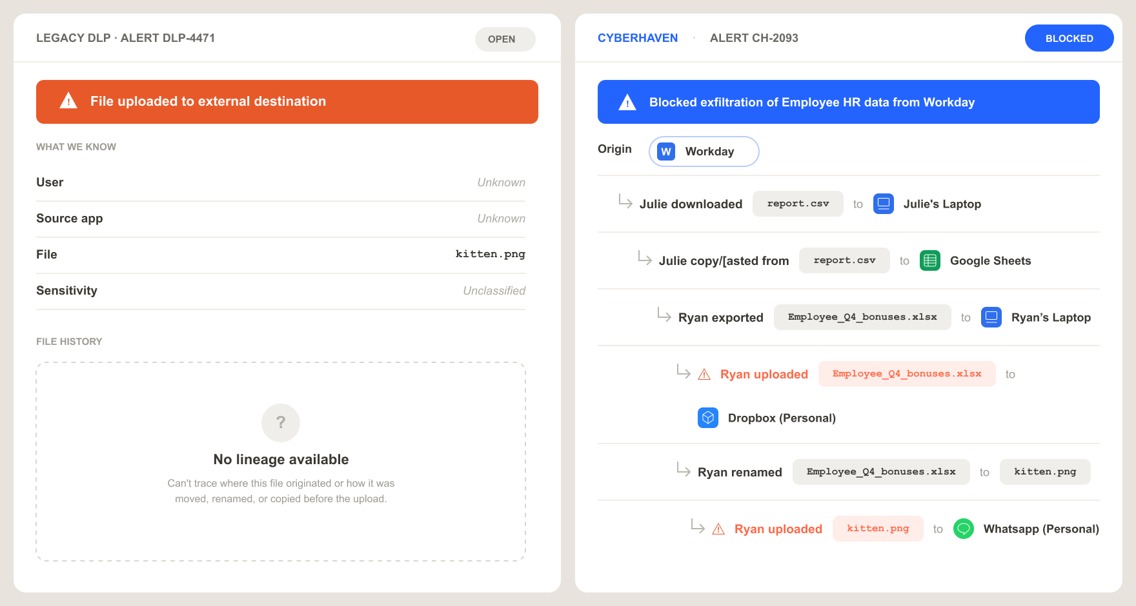Image resolution: width=1136 pixels, height=606 pixels.
Task: Click the kitten.png file value in legacy panel
Action: [x=491, y=254]
